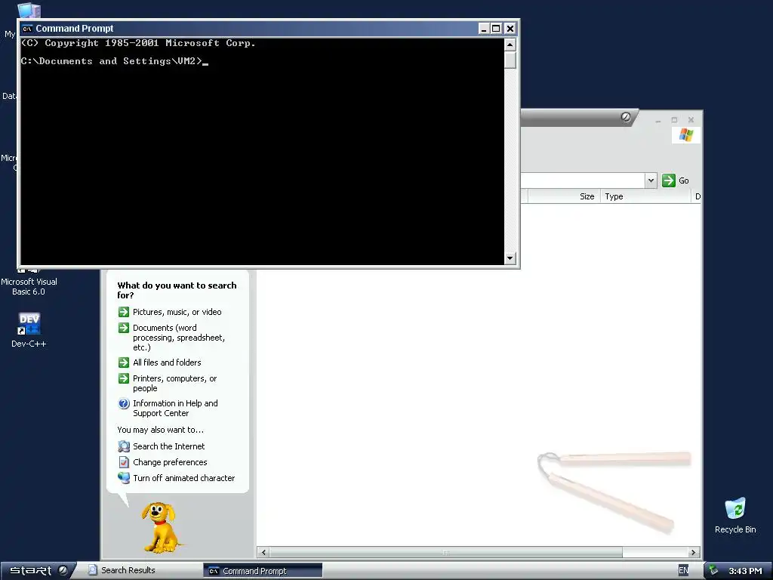Select Search the Internet link

pyautogui.click(x=168, y=446)
